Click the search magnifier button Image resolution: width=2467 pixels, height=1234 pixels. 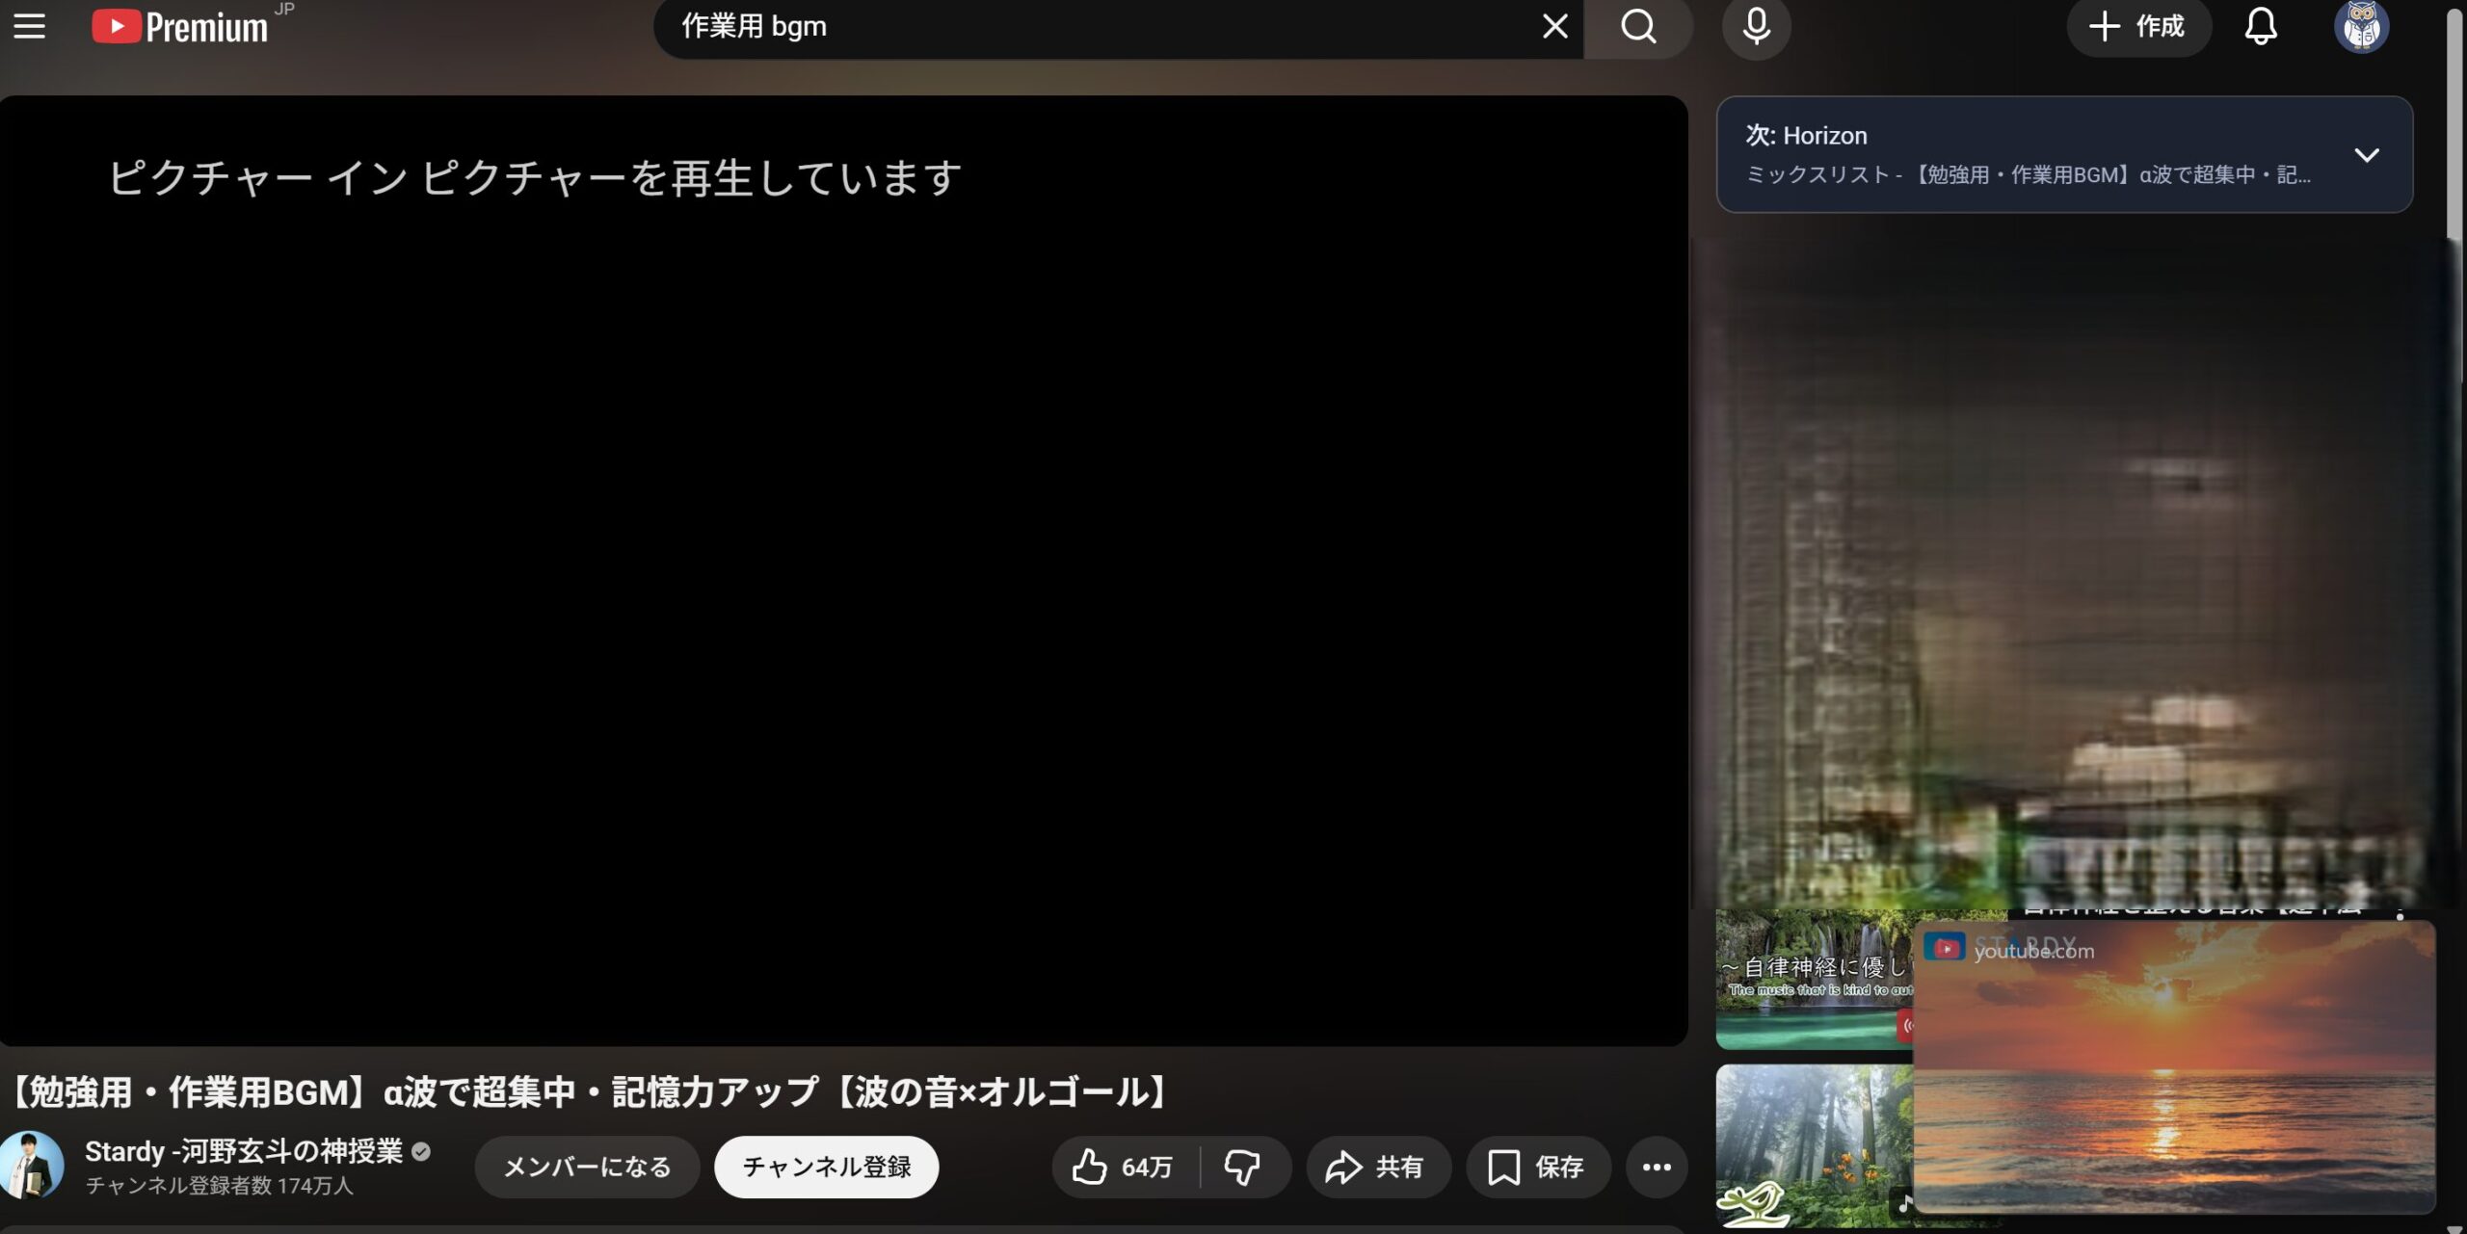(x=1637, y=26)
